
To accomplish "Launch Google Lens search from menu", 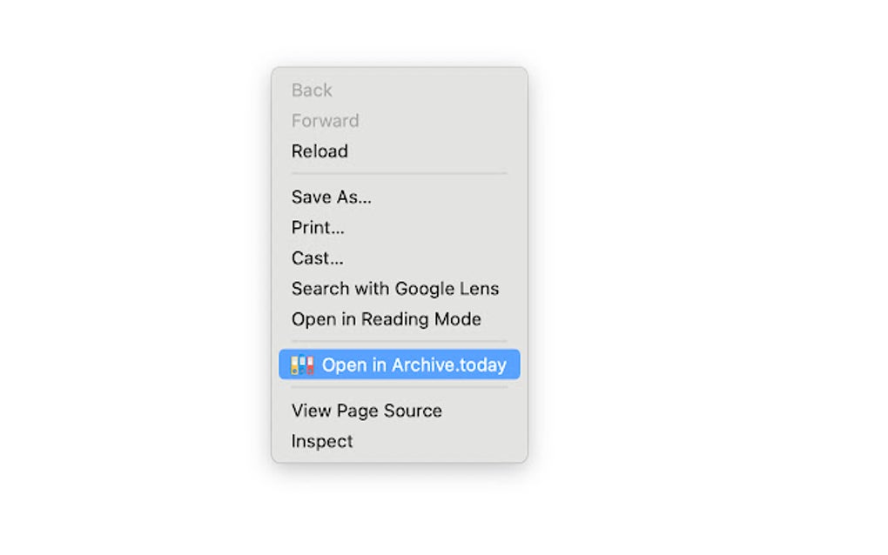I will point(394,289).
